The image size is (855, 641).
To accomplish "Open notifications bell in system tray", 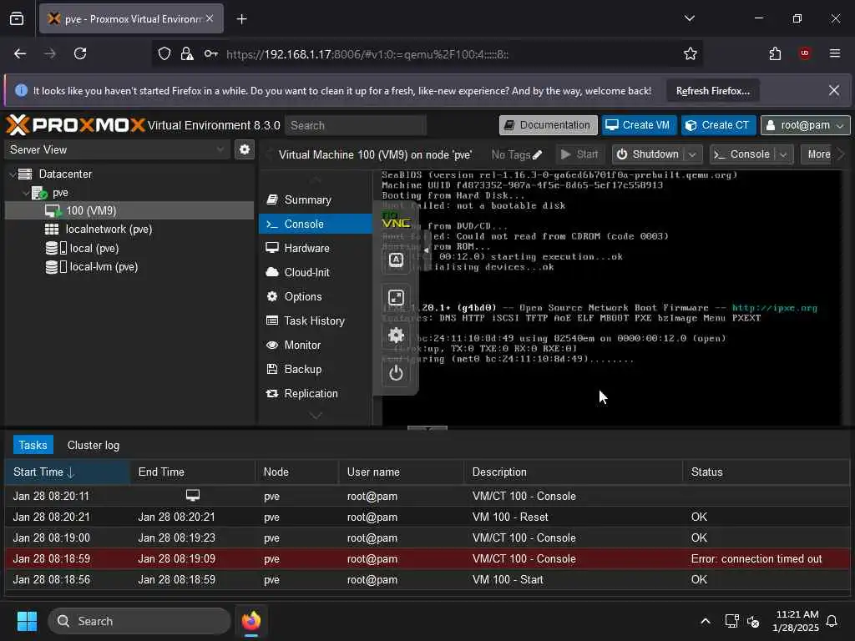I will 832,621.
